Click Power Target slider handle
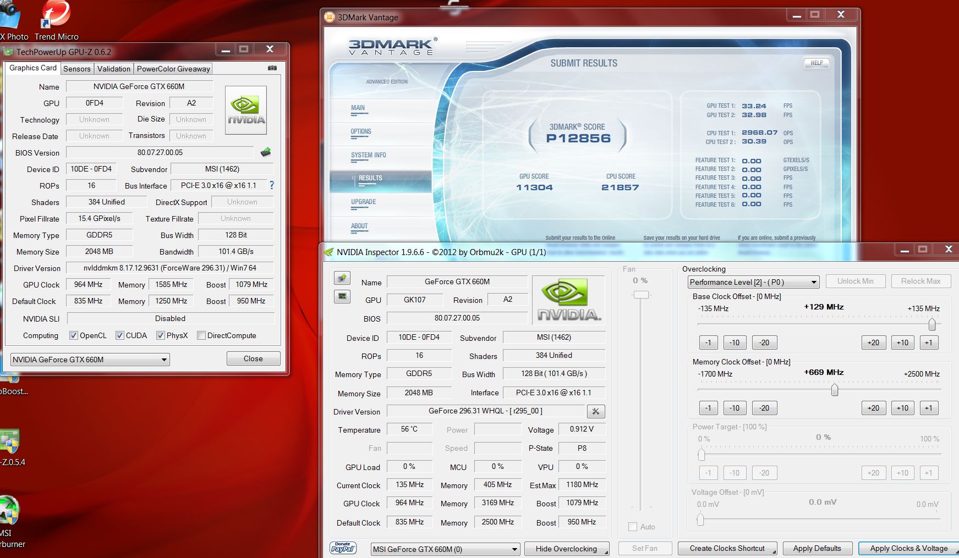The image size is (959, 558). pyautogui.click(x=701, y=455)
